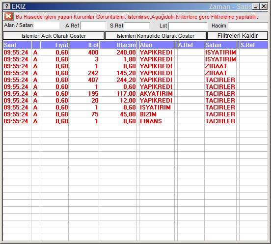Click Islemleri Konsolide Olarak Goster button
Image resolution: width=271 pixels, height=244 pixels.
pyautogui.click(x=156, y=36)
